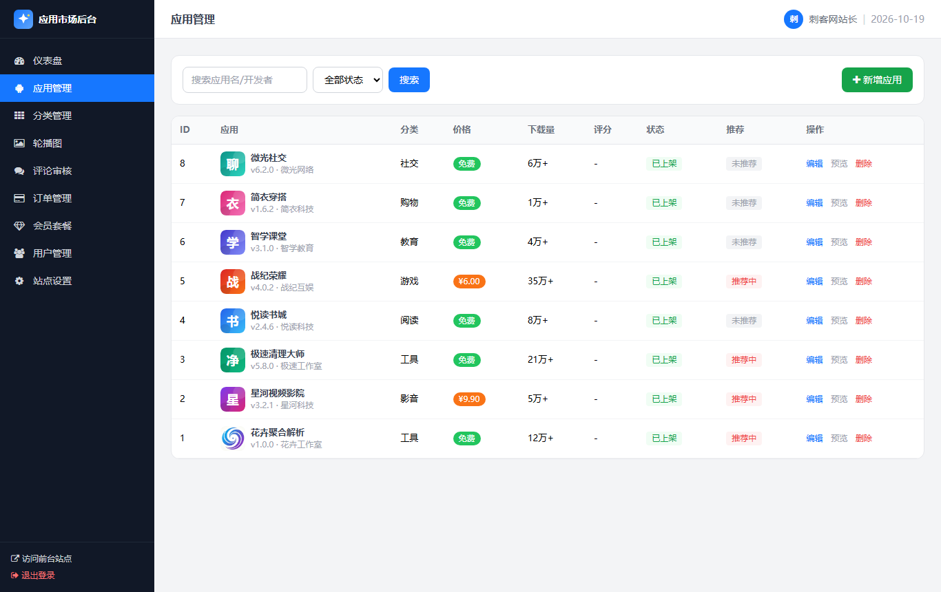Click the dashboard gauge icon beside 仪表盘
This screenshot has width=941, height=592.
click(x=19, y=61)
